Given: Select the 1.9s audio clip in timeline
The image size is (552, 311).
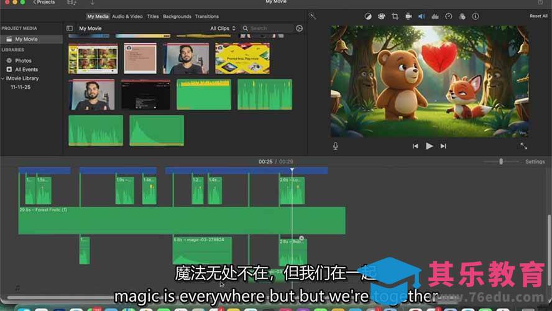Looking at the screenshot, I should pos(124,190).
